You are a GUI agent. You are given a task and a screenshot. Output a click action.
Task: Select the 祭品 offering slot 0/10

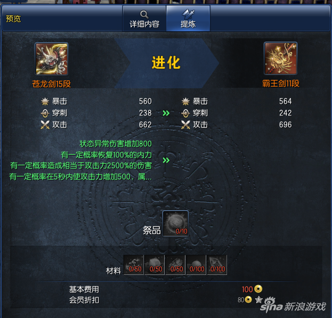[175, 223]
